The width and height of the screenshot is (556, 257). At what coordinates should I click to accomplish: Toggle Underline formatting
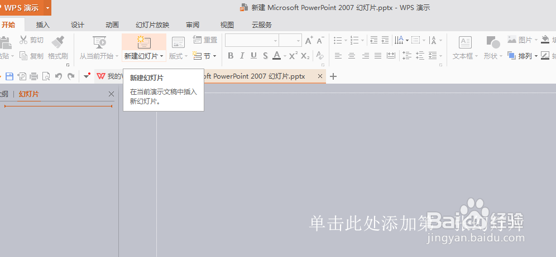coord(253,56)
